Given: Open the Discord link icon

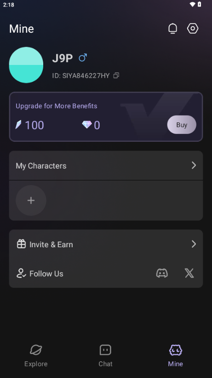Looking at the screenshot, I should pyautogui.click(x=162, y=273).
